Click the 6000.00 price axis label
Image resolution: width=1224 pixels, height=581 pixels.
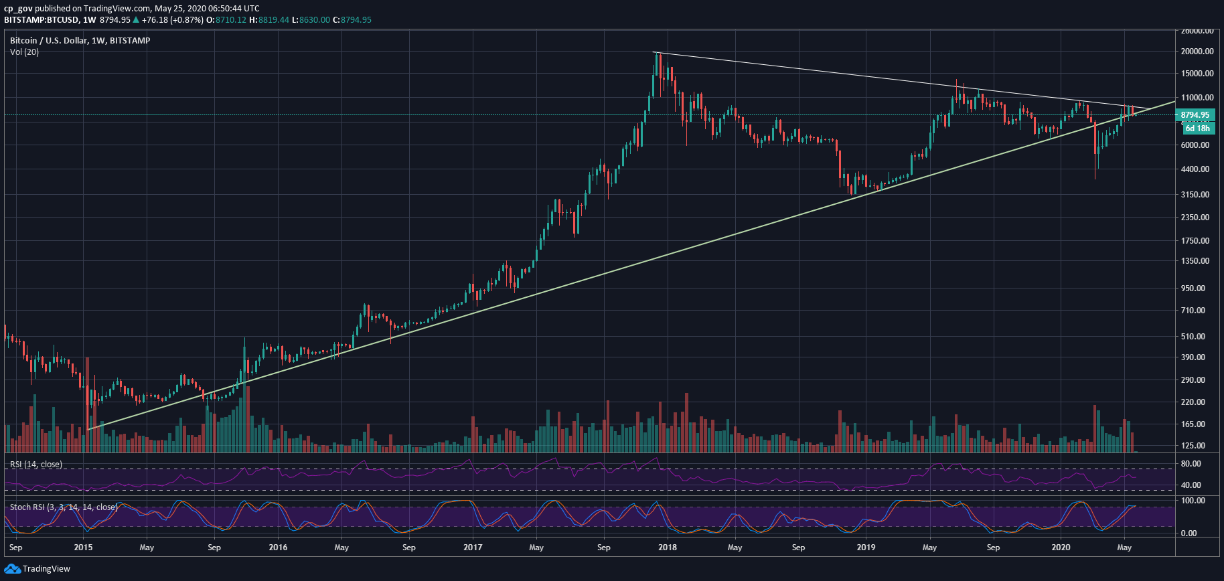(1195, 145)
